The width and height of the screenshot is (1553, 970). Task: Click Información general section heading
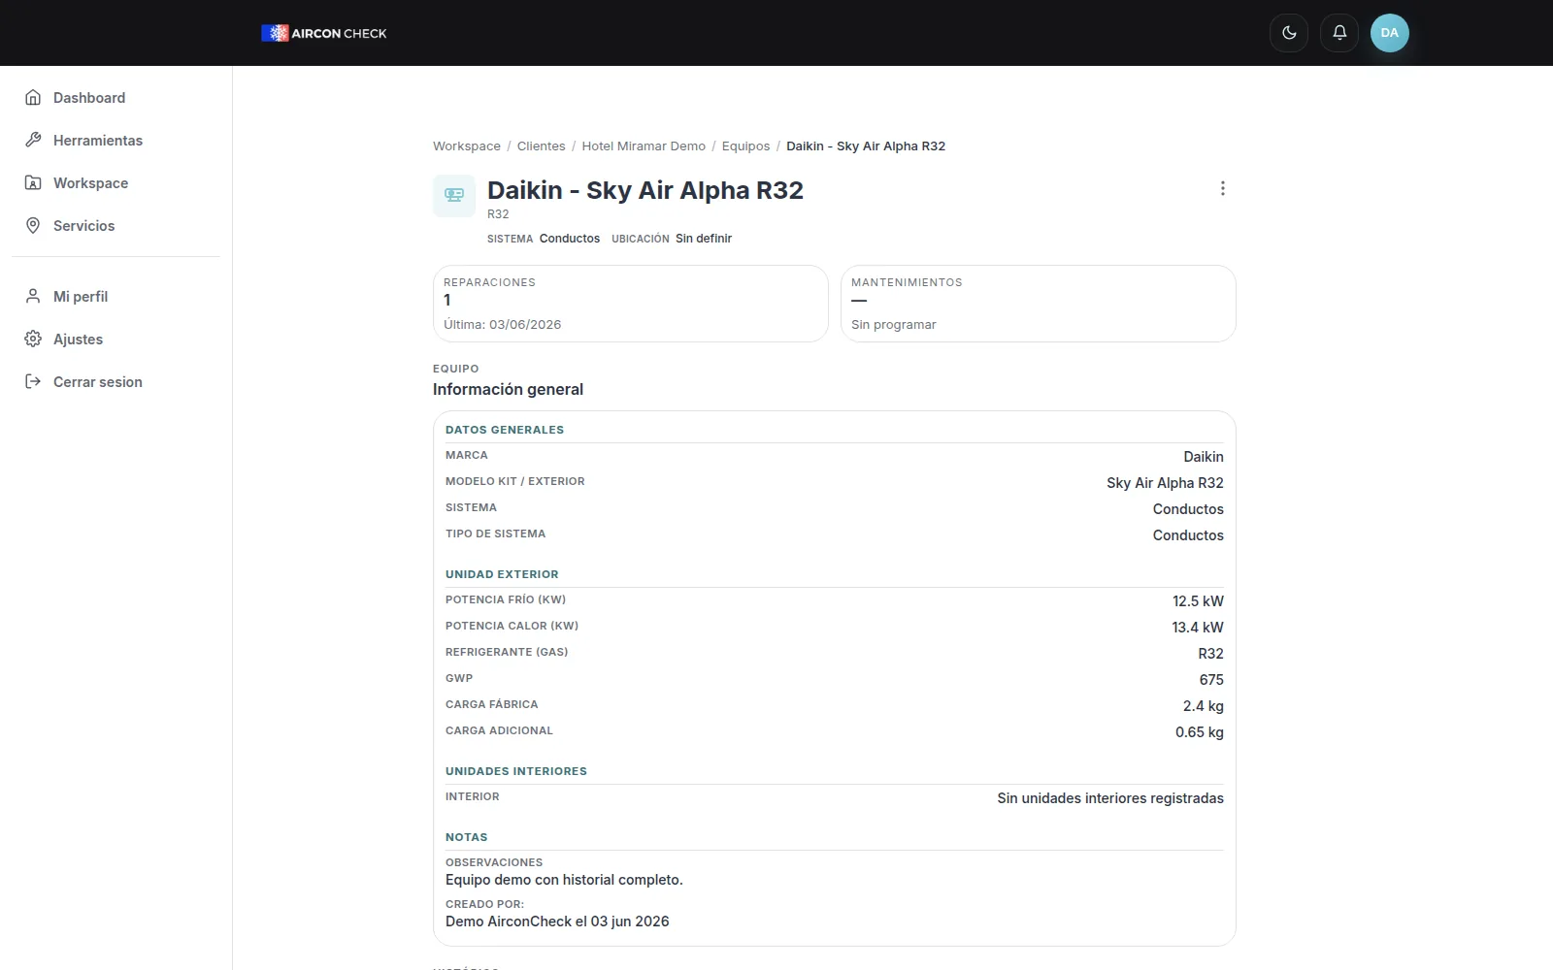pyautogui.click(x=508, y=389)
